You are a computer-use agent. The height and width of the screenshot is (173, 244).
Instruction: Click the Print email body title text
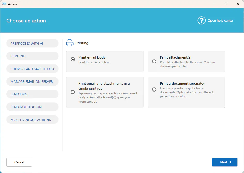[x=92, y=57]
